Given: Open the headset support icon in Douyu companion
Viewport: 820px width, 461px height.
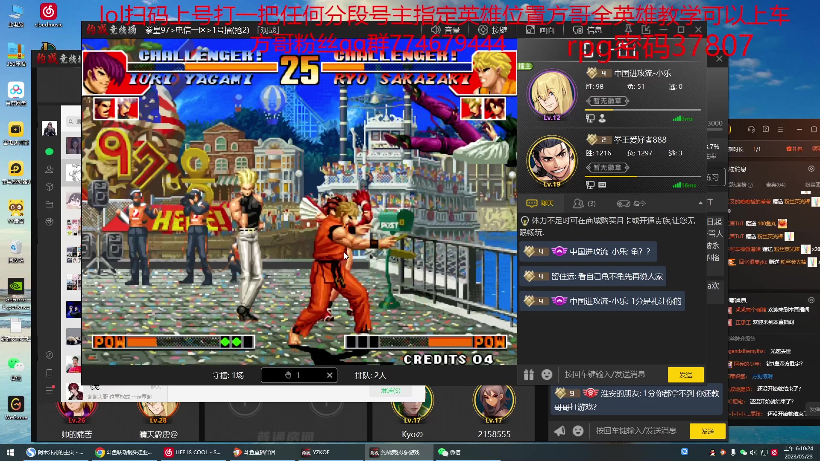Looking at the screenshot, I should coord(751,129).
